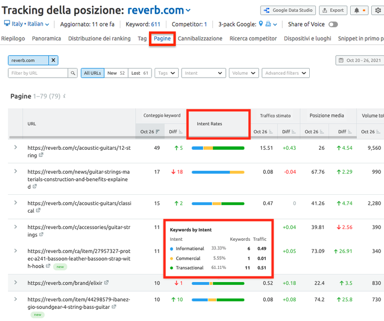Open the Tags filter dropdown

click(166, 73)
